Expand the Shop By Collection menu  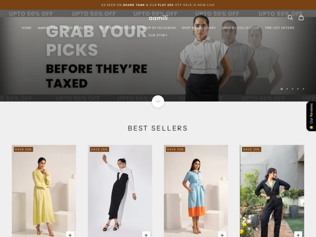[240, 28]
